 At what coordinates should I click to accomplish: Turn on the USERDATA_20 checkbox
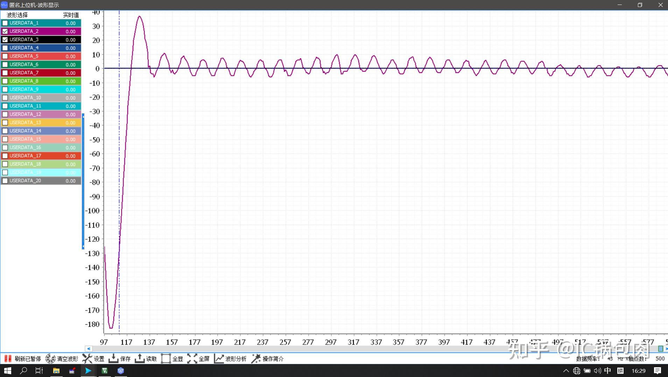[x=5, y=181]
